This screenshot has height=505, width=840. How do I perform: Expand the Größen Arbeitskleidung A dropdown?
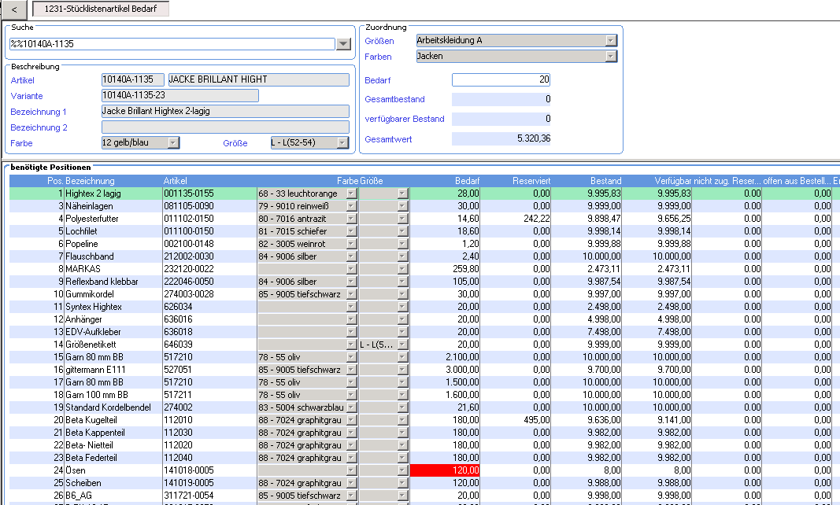(x=611, y=40)
